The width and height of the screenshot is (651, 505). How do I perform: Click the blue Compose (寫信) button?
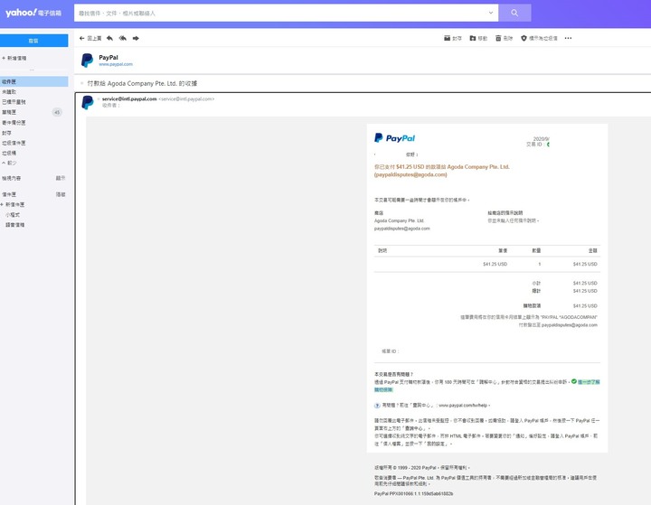pyautogui.click(x=33, y=41)
